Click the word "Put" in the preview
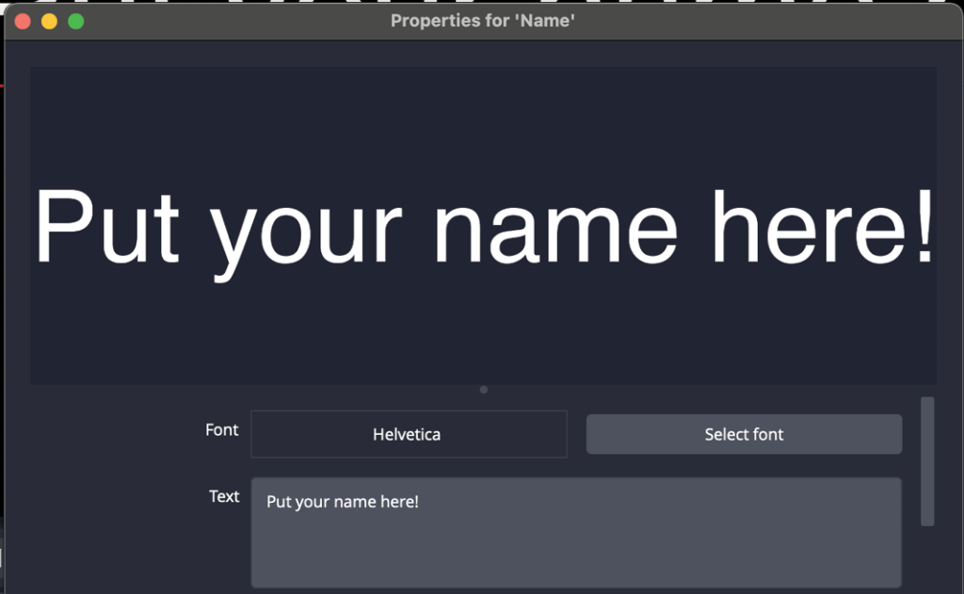The image size is (964, 594). click(x=106, y=228)
